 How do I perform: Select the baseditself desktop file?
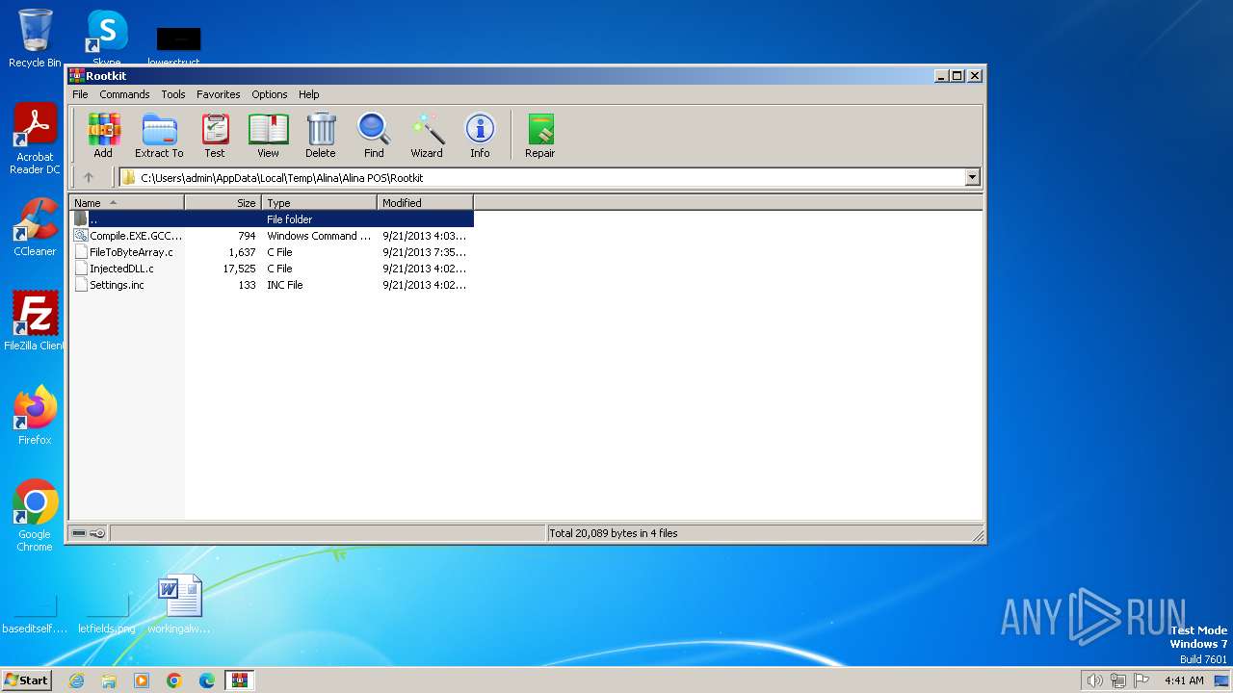pyautogui.click(x=35, y=612)
